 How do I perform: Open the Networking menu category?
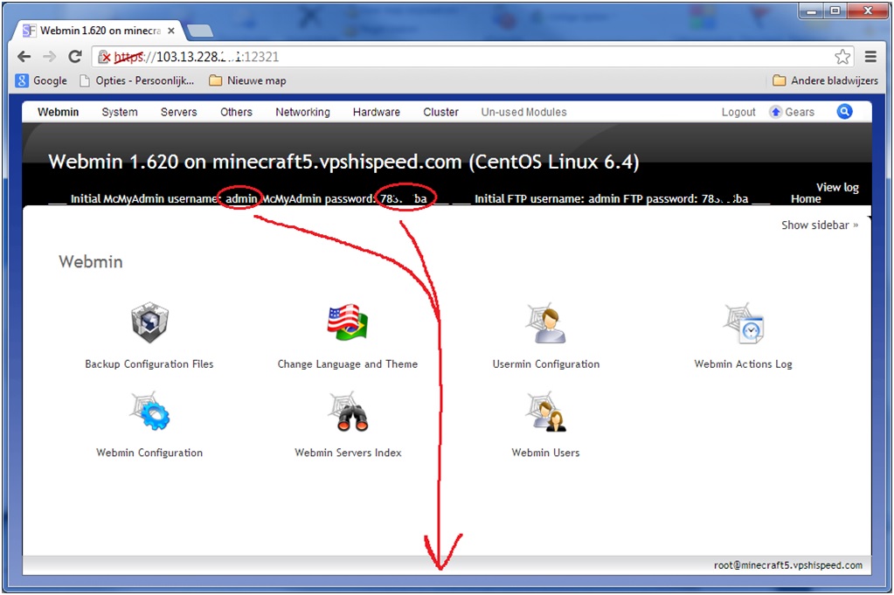(x=302, y=113)
